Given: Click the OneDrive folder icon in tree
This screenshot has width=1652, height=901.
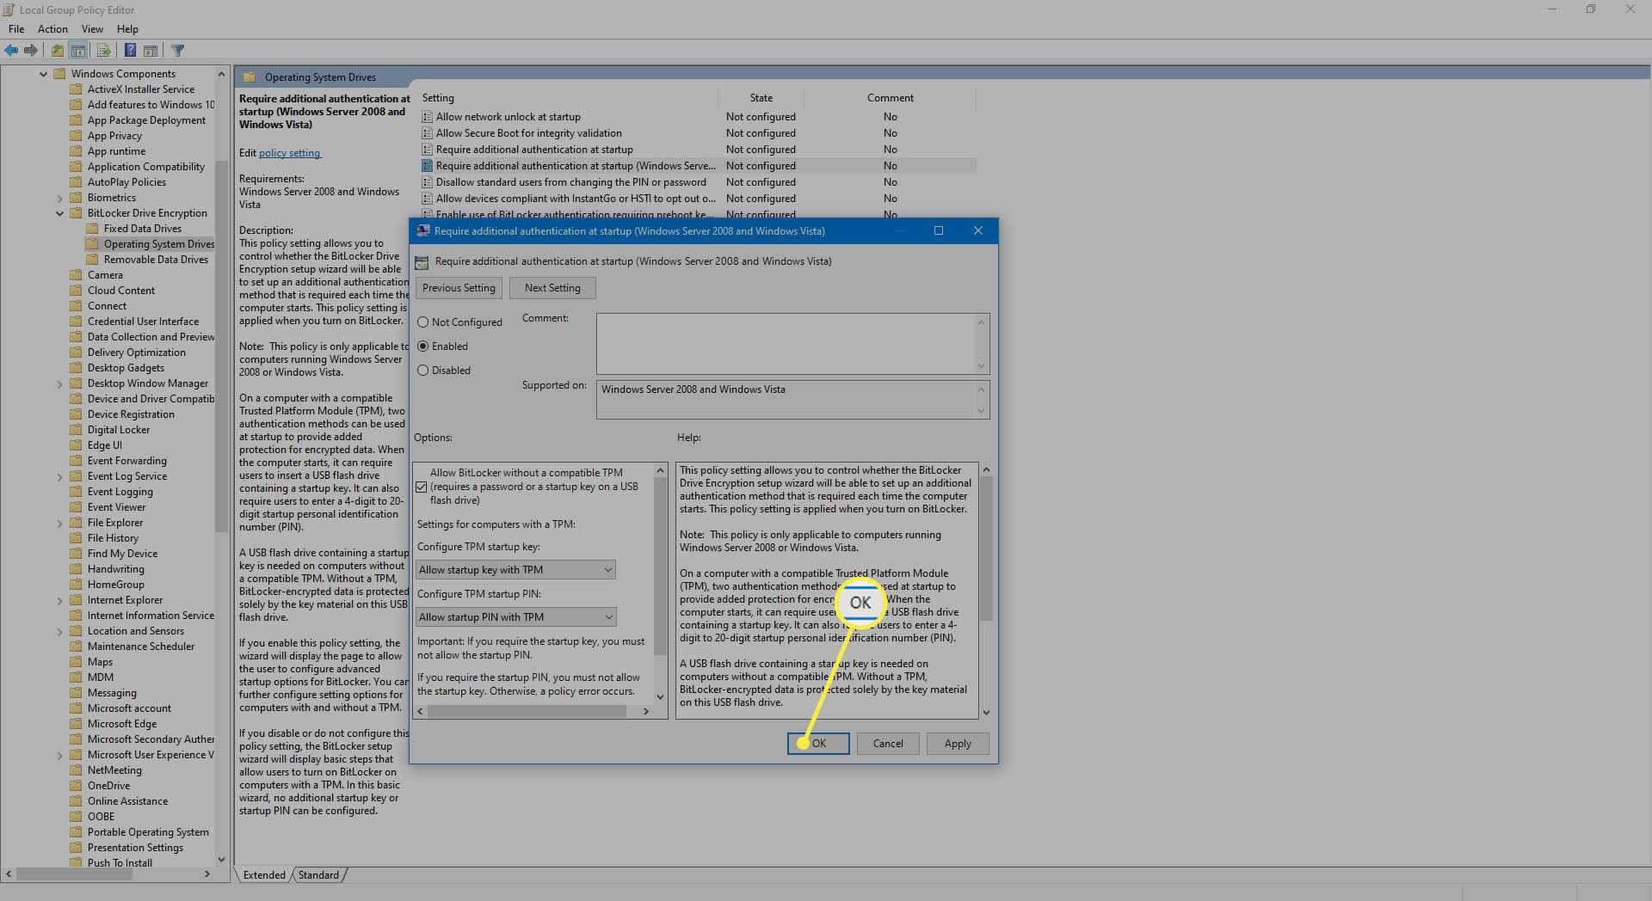Looking at the screenshot, I should (76, 786).
